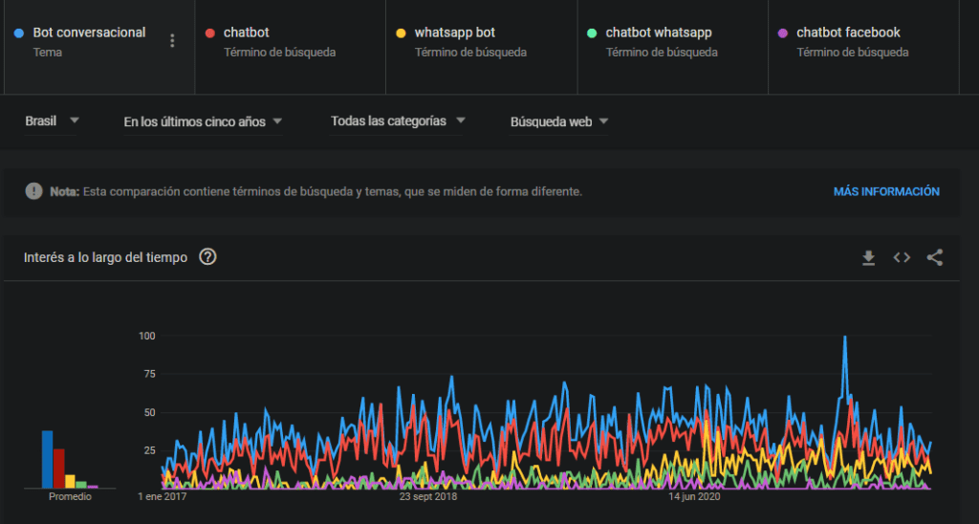Select the chatbot facebook search term card
The height and width of the screenshot is (524, 979).
tap(863, 47)
